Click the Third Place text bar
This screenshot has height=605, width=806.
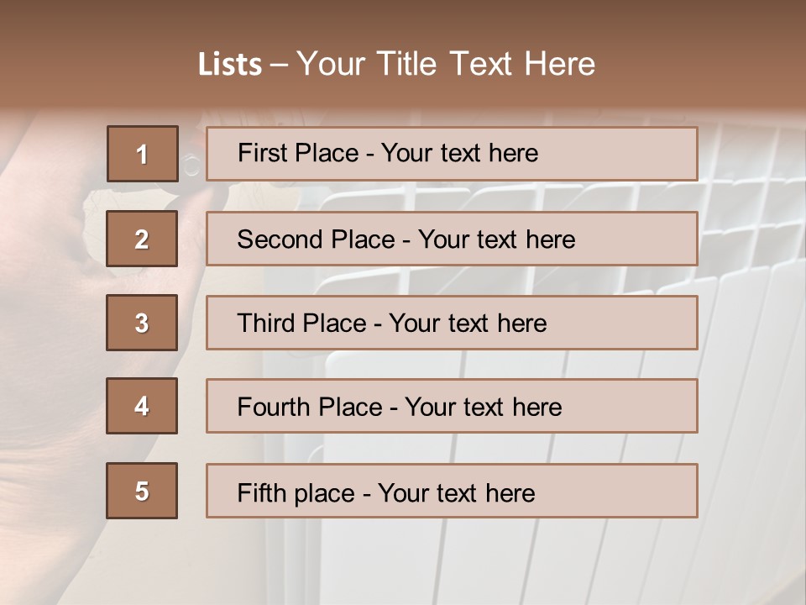pyautogui.click(x=452, y=323)
